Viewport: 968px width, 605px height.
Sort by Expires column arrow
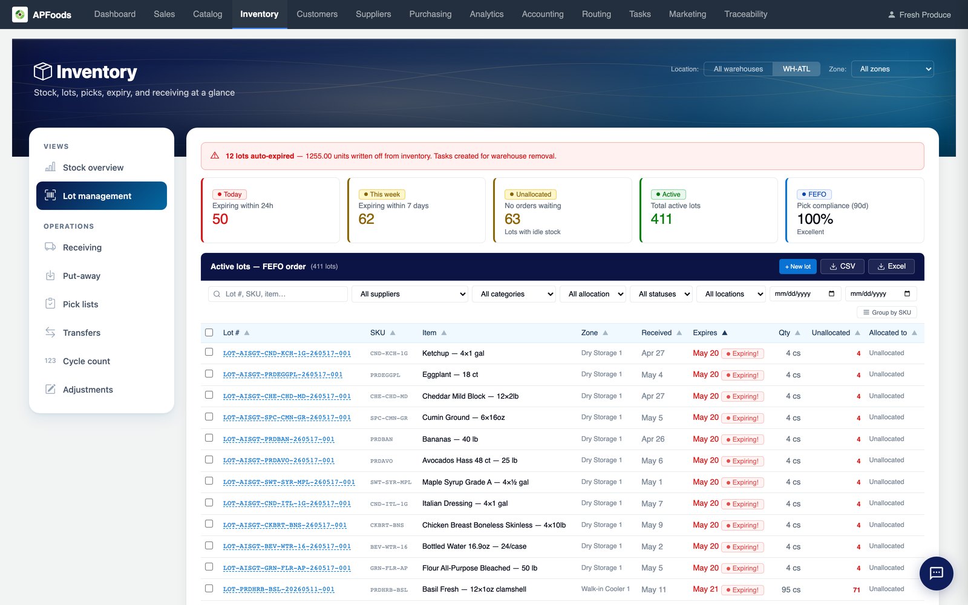(x=725, y=333)
